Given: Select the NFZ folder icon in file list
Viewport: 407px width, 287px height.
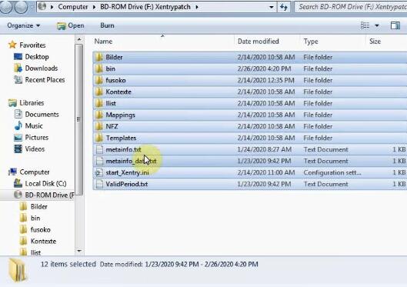Looking at the screenshot, I should 99,126.
